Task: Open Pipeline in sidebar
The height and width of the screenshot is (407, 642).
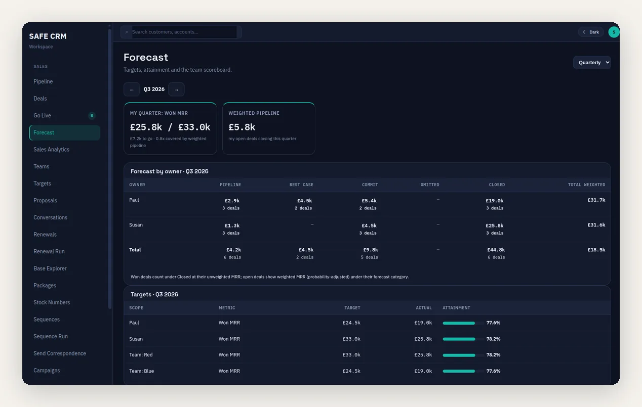Action: (x=65, y=81)
